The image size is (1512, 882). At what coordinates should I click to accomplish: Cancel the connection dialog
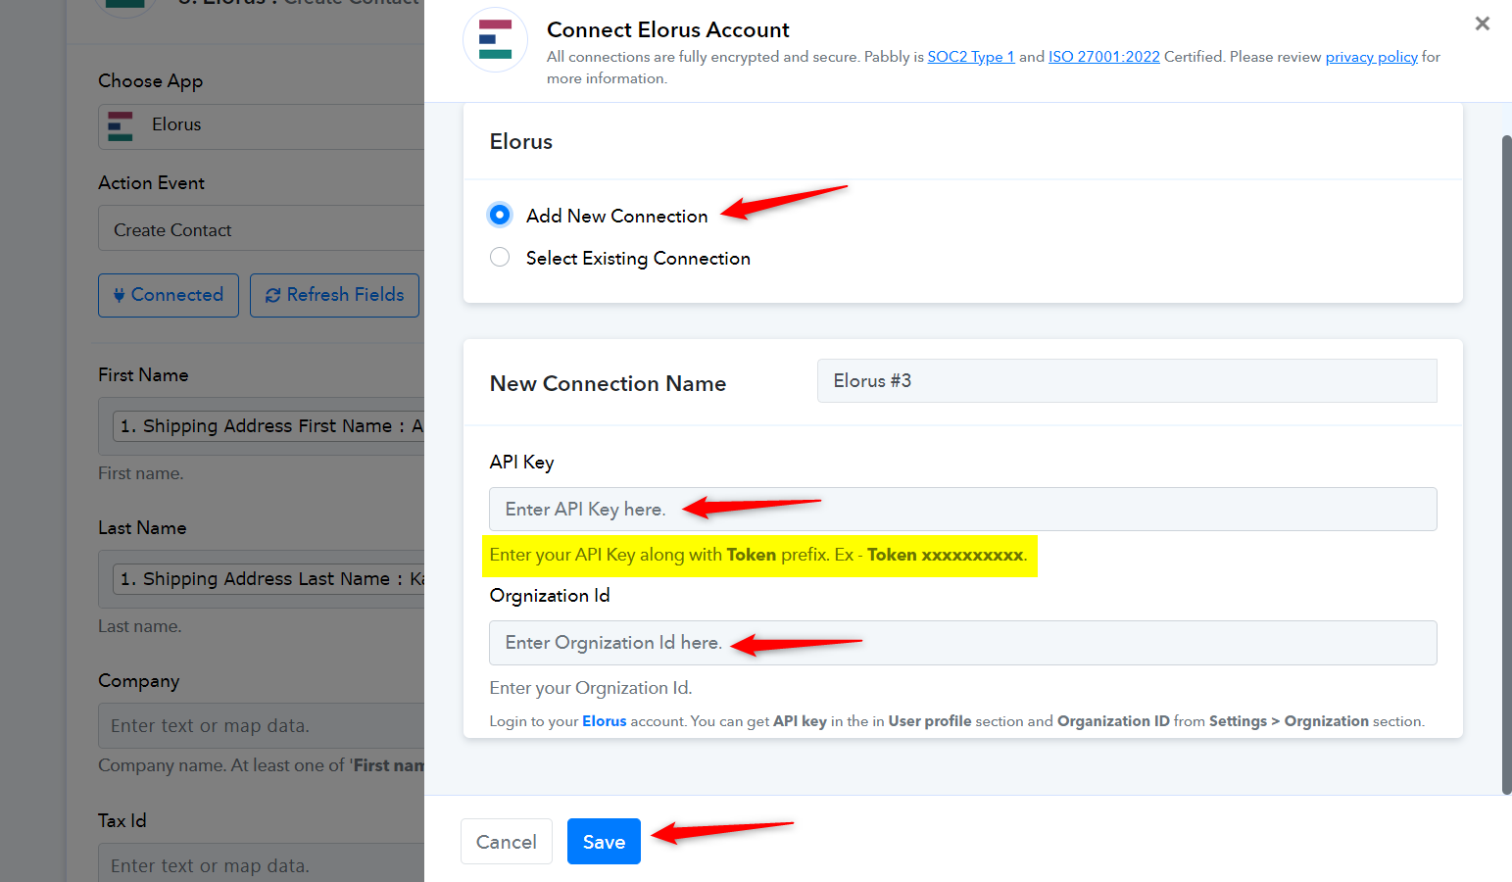pyautogui.click(x=506, y=841)
